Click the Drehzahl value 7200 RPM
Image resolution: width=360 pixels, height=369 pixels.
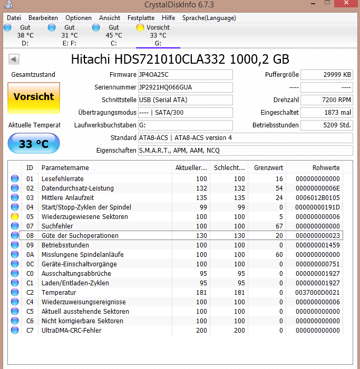pyautogui.click(x=327, y=100)
